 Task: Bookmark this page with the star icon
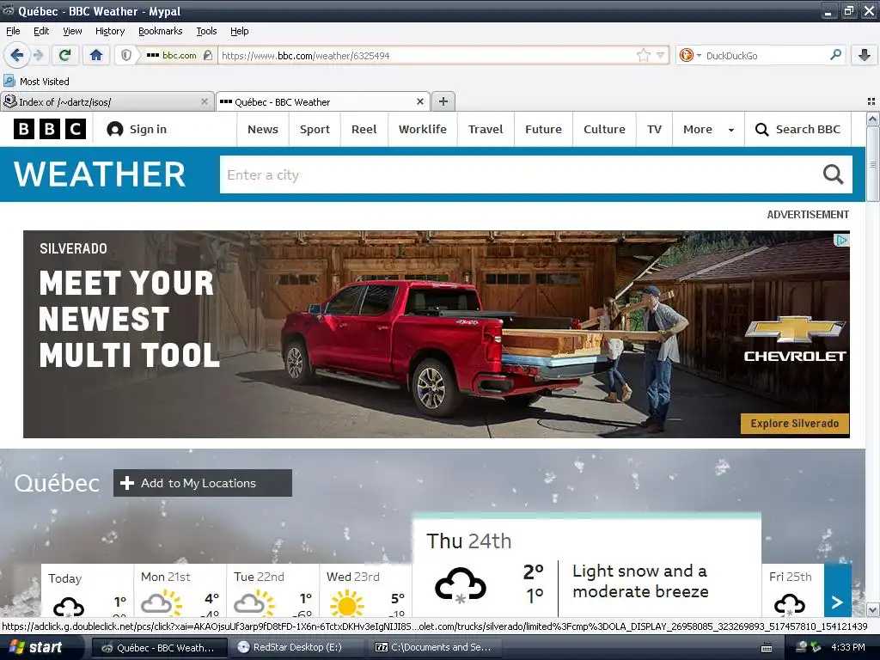(643, 55)
